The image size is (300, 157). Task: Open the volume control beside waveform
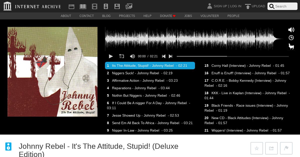[x=291, y=30]
